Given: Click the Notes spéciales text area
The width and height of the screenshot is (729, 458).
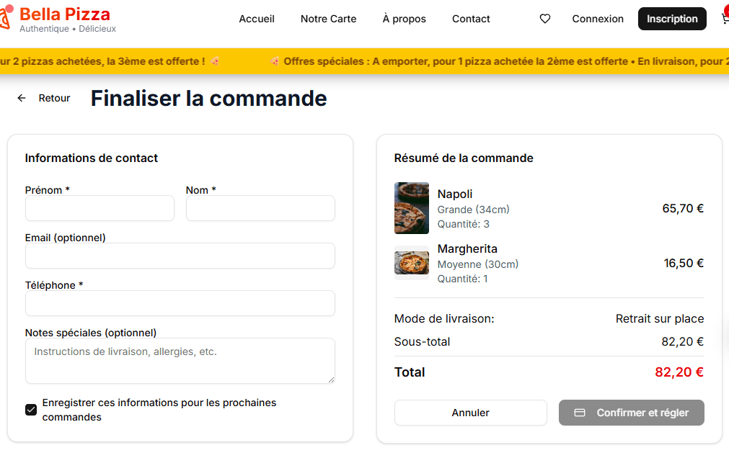Looking at the screenshot, I should [x=180, y=360].
